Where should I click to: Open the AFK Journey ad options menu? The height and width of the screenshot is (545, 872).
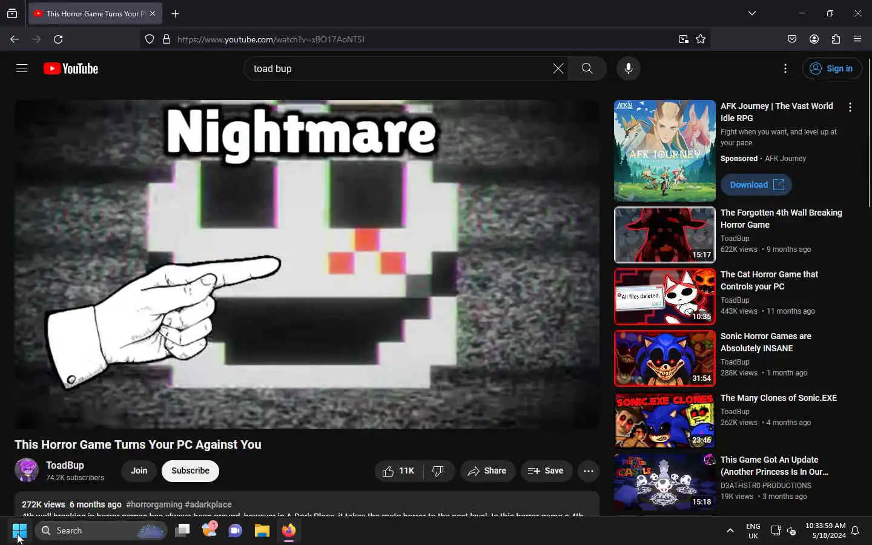850,107
